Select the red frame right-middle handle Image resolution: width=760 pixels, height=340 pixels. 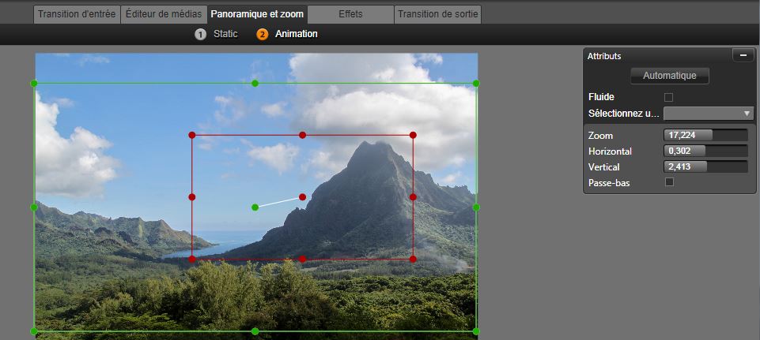point(413,197)
